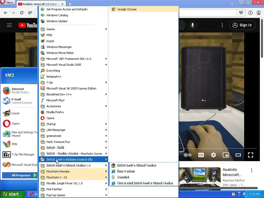Expand Microsoft Visual Studio 2005 folder
The image size is (264, 198).
coord(73,65)
